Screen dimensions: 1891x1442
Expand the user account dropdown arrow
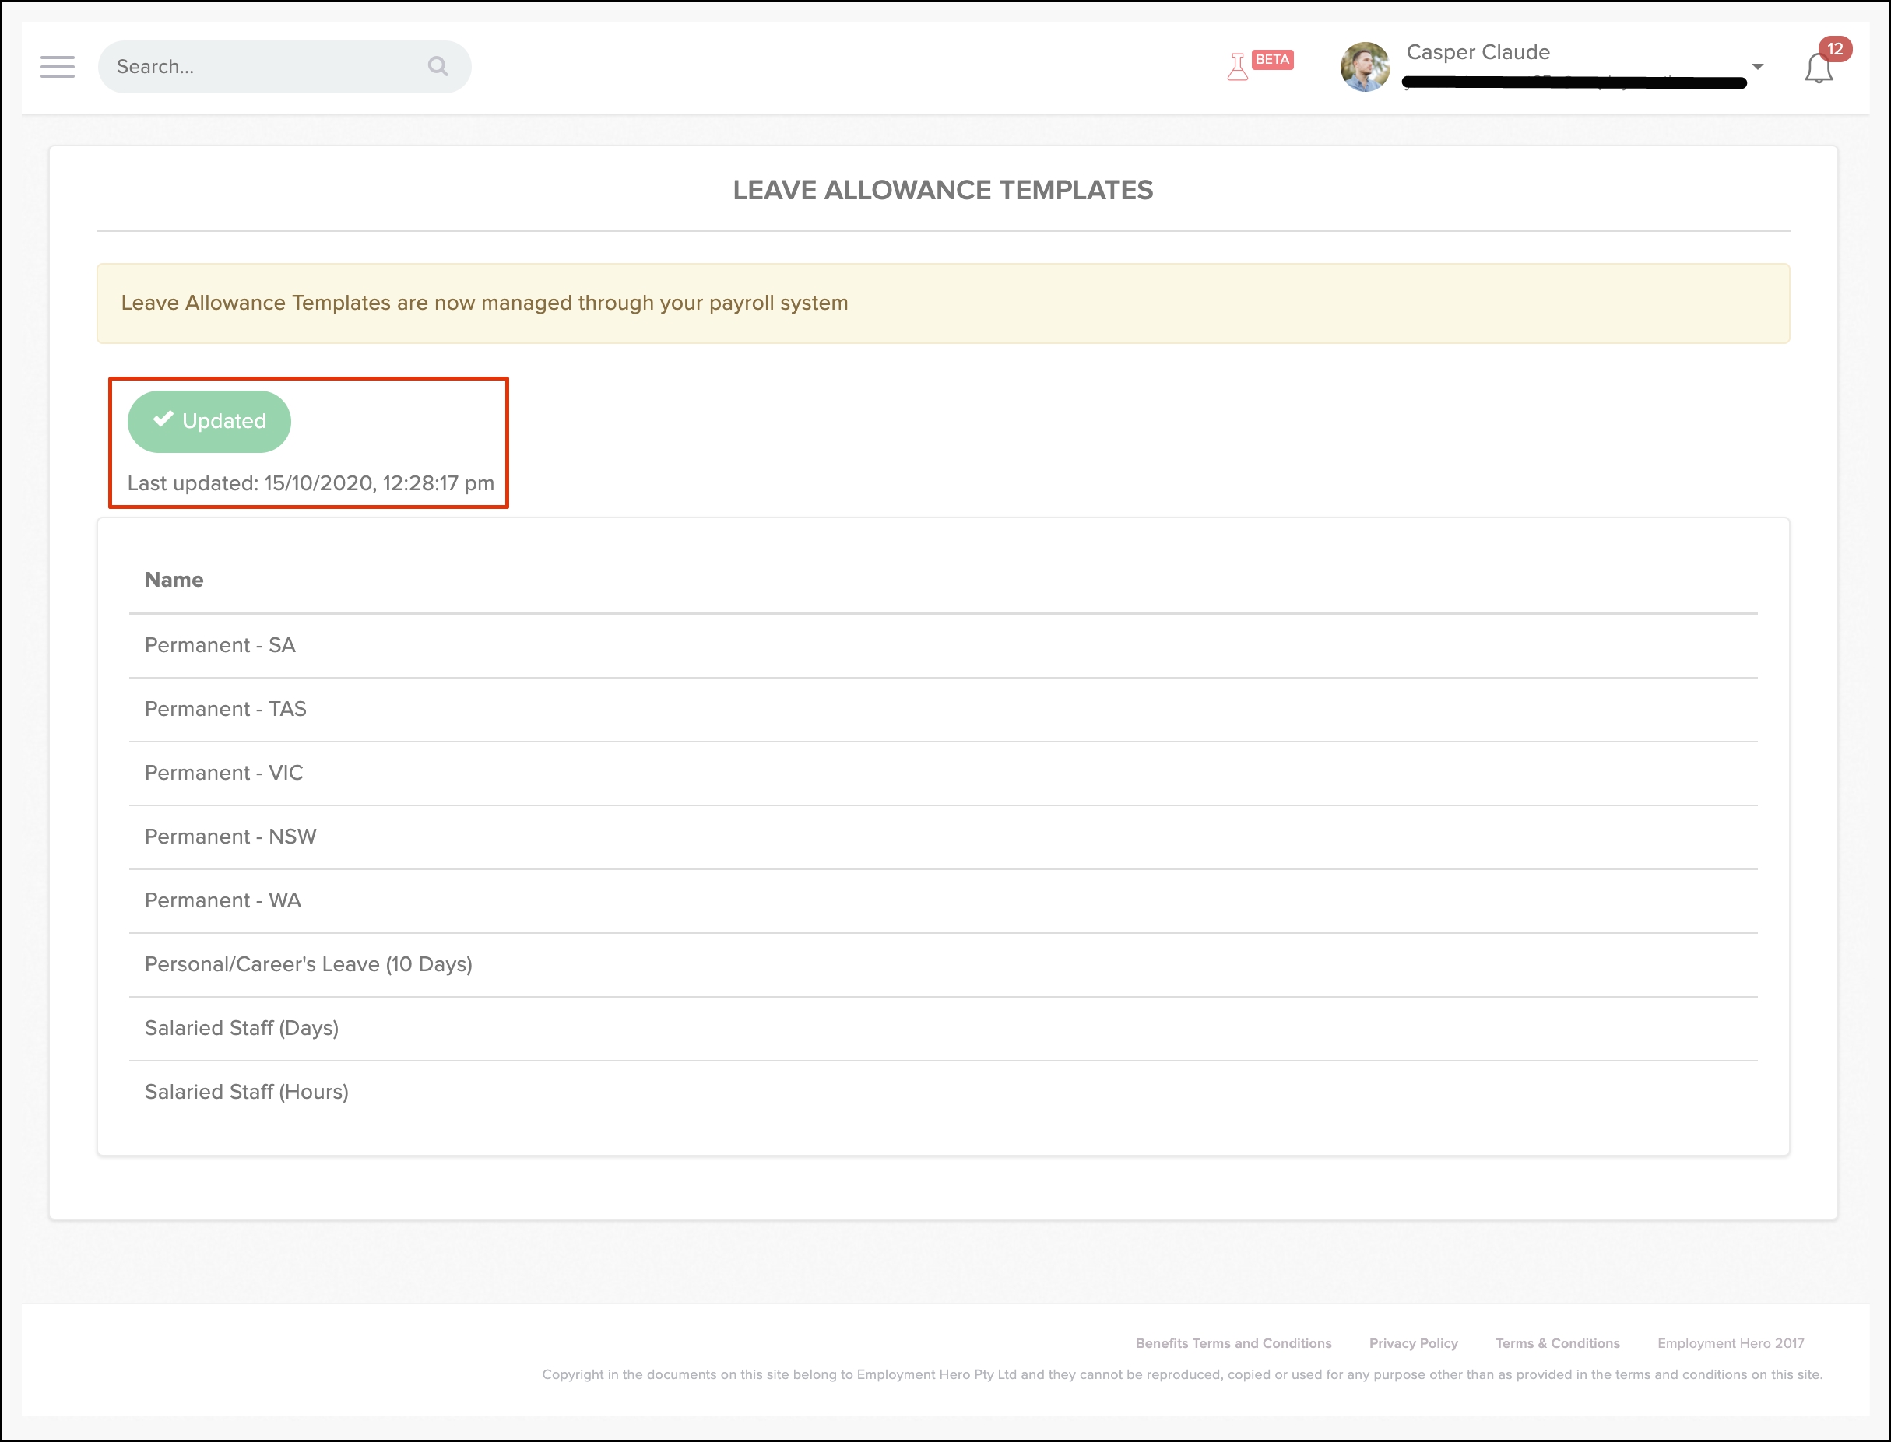(x=1758, y=67)
